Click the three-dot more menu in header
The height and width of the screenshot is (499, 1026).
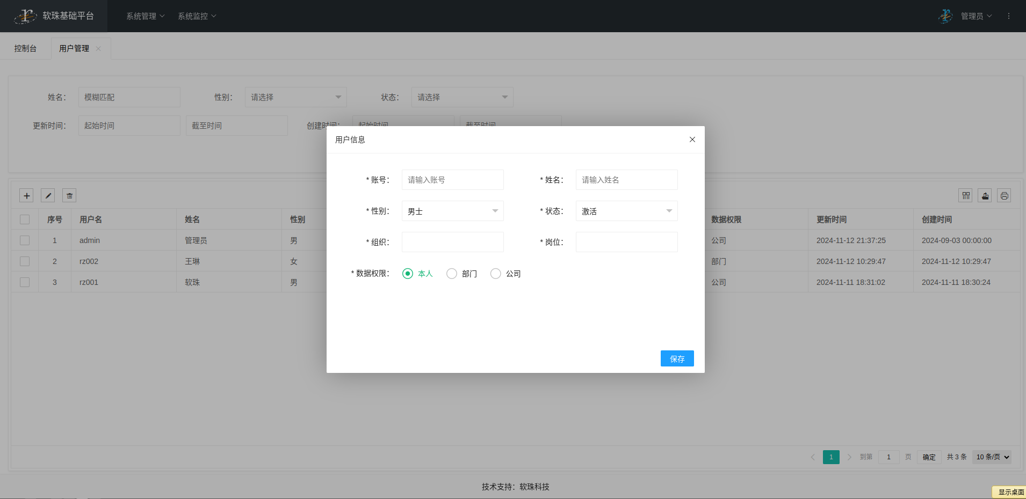1008,16
